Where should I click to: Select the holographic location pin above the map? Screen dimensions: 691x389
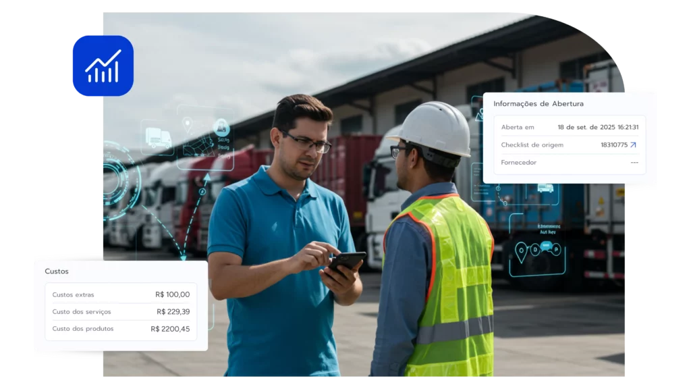(x=187, y=124)
